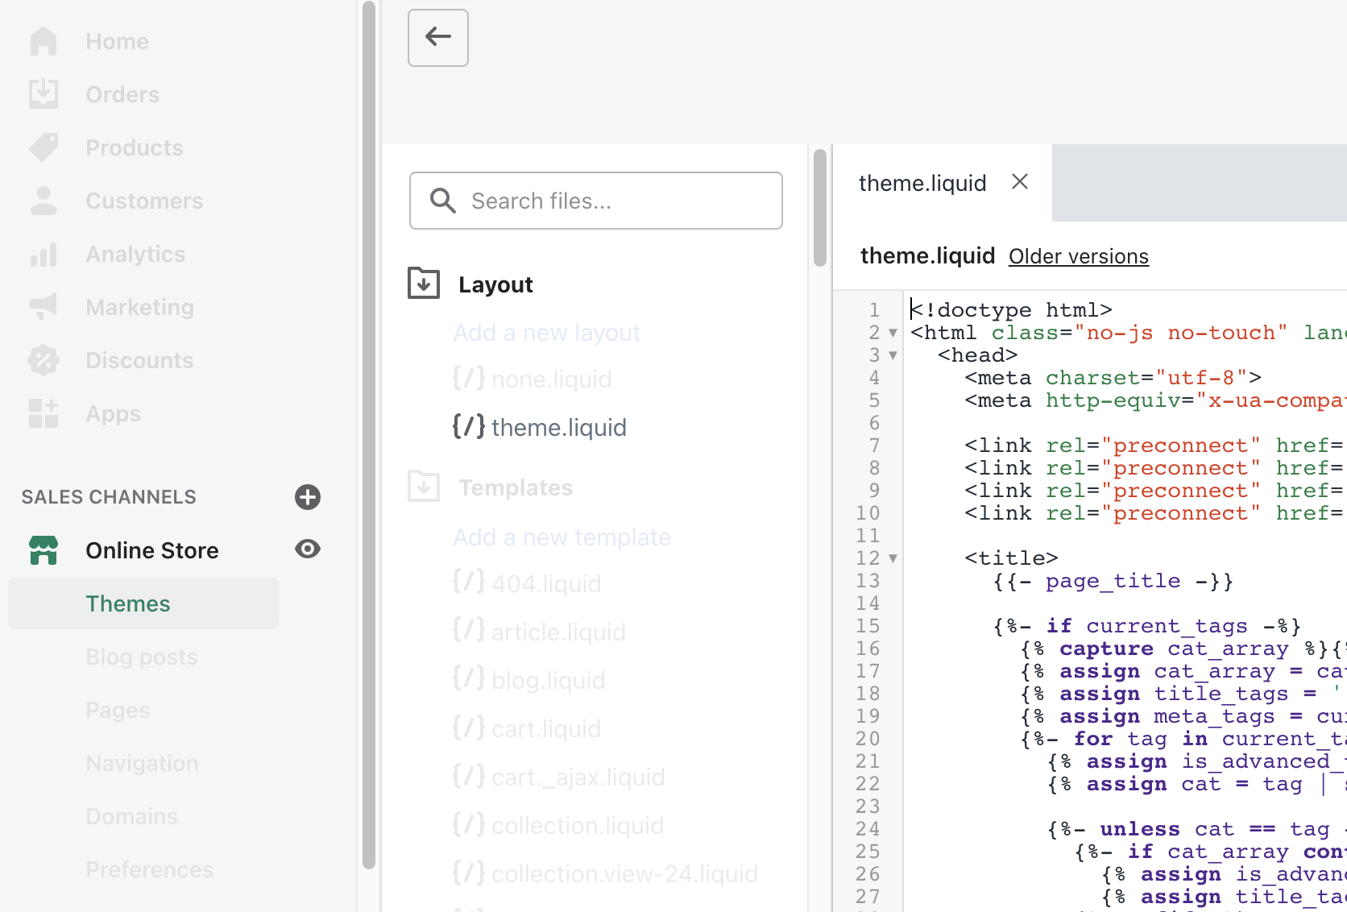
Task: Open theme.liquid in the file list
Action: coord(558,428)
